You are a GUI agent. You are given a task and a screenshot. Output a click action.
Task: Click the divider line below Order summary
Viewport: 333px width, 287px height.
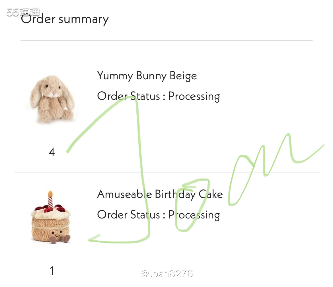pos(166,40)
